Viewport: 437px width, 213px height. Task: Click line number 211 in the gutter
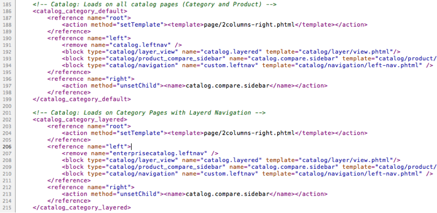pos(6,180)
